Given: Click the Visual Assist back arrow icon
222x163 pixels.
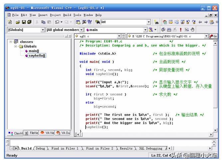Looking at the screenshot, I should pyautogui.click(x=200, y=22).
